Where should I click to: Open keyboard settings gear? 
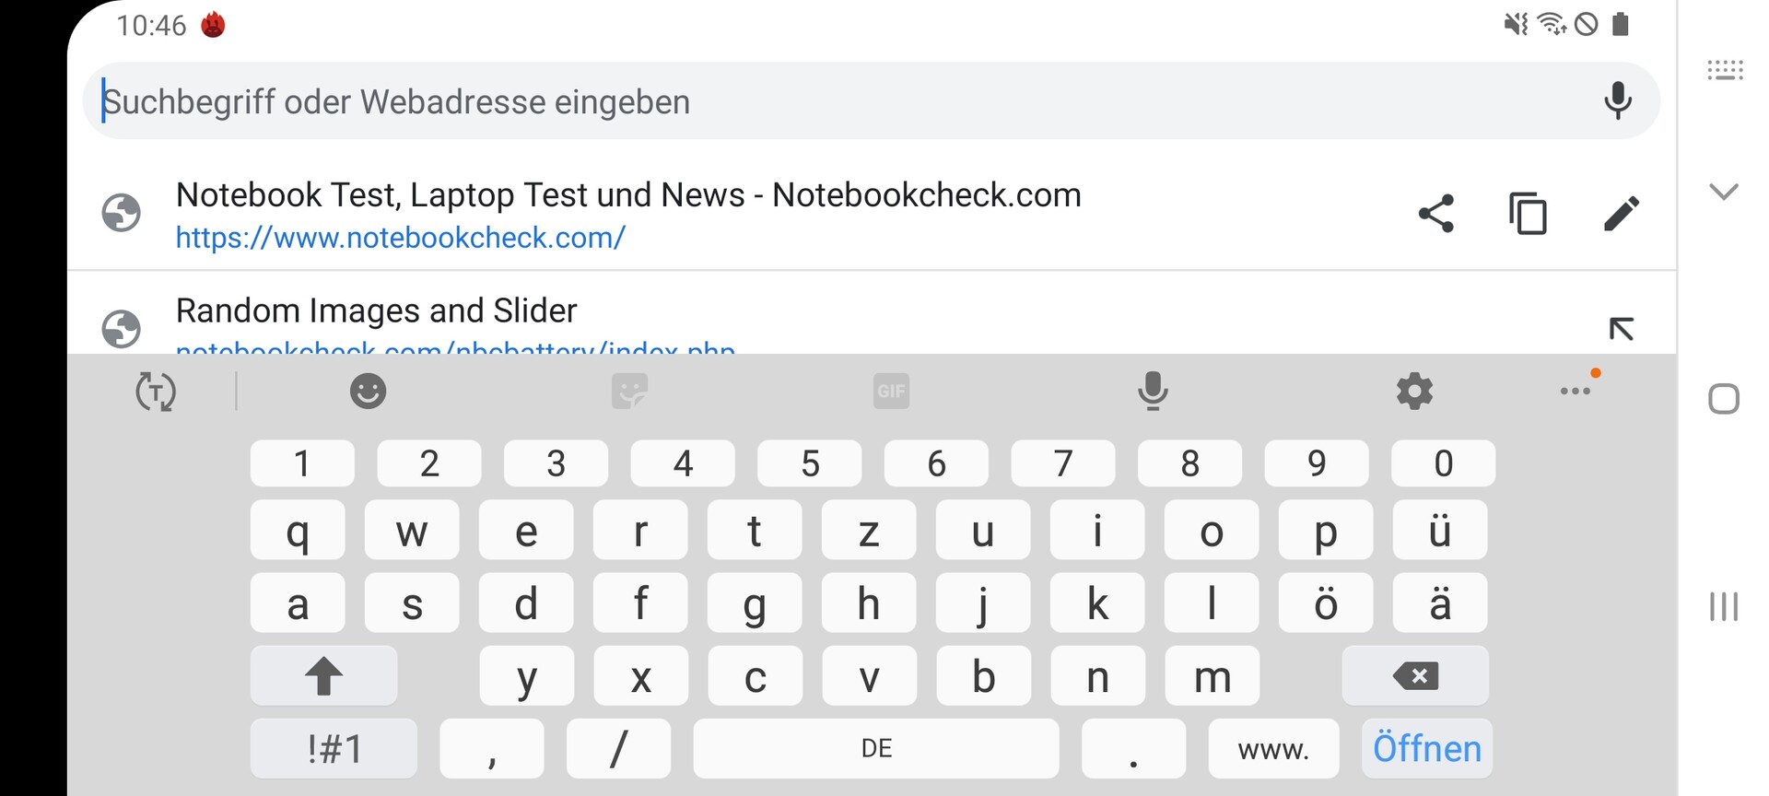(x=1414, y=392)
